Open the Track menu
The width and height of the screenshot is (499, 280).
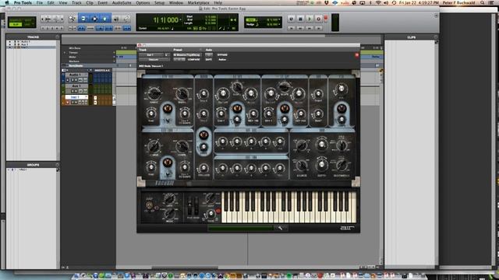point(76,2)
